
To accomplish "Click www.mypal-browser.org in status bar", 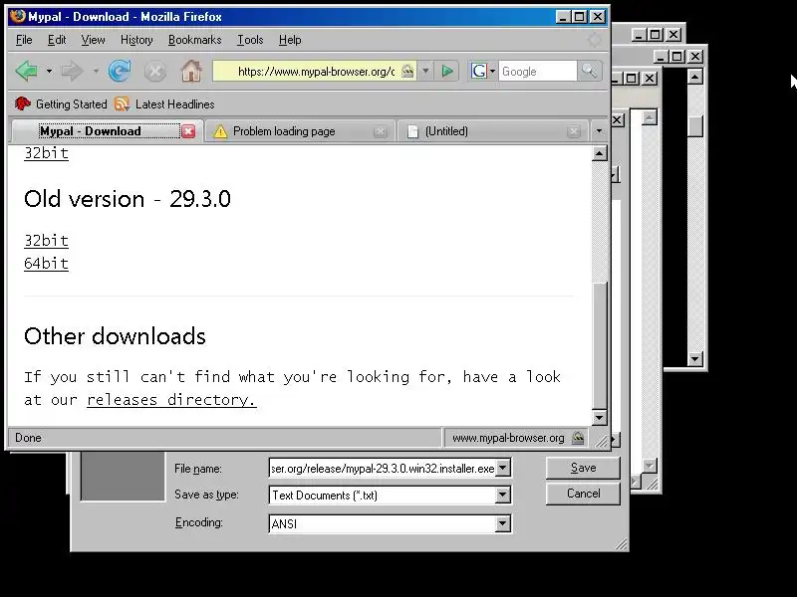I will pyautogui.click(x=508, y=438).
